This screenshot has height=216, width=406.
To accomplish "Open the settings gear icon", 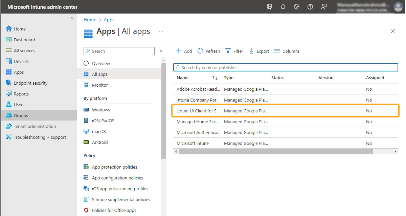I will (297, 7).
